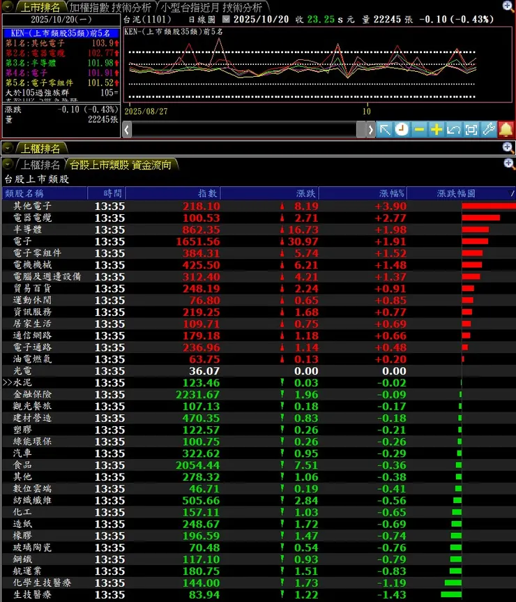
Task: Select 建材營造 sector row
Action: pyautogui.click(x=259, y=418)
